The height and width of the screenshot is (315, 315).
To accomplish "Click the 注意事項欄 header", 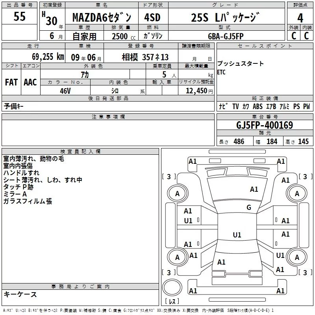I will click(x=108, y=117).
